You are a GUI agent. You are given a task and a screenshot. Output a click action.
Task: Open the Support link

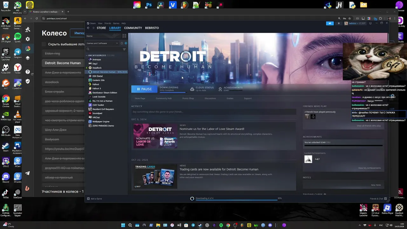[248, 98]
